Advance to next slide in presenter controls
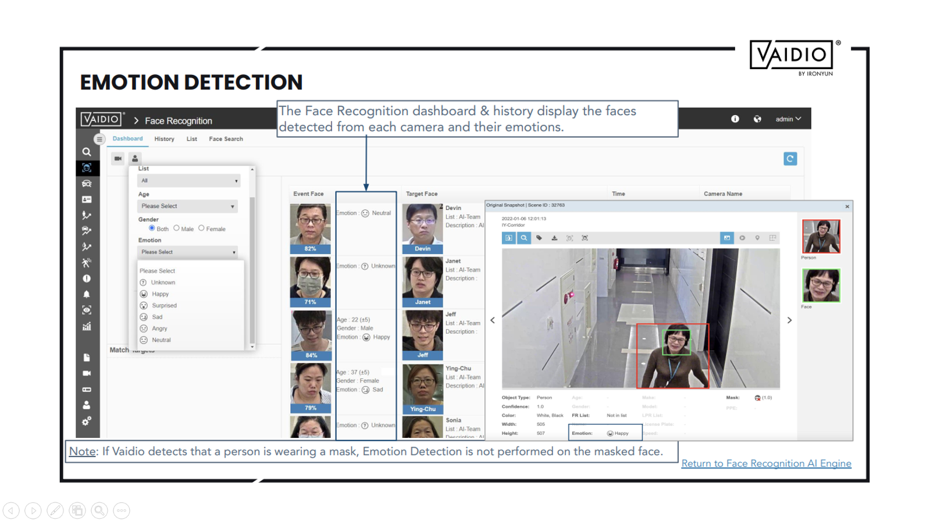930x521 pixels. 33,511
